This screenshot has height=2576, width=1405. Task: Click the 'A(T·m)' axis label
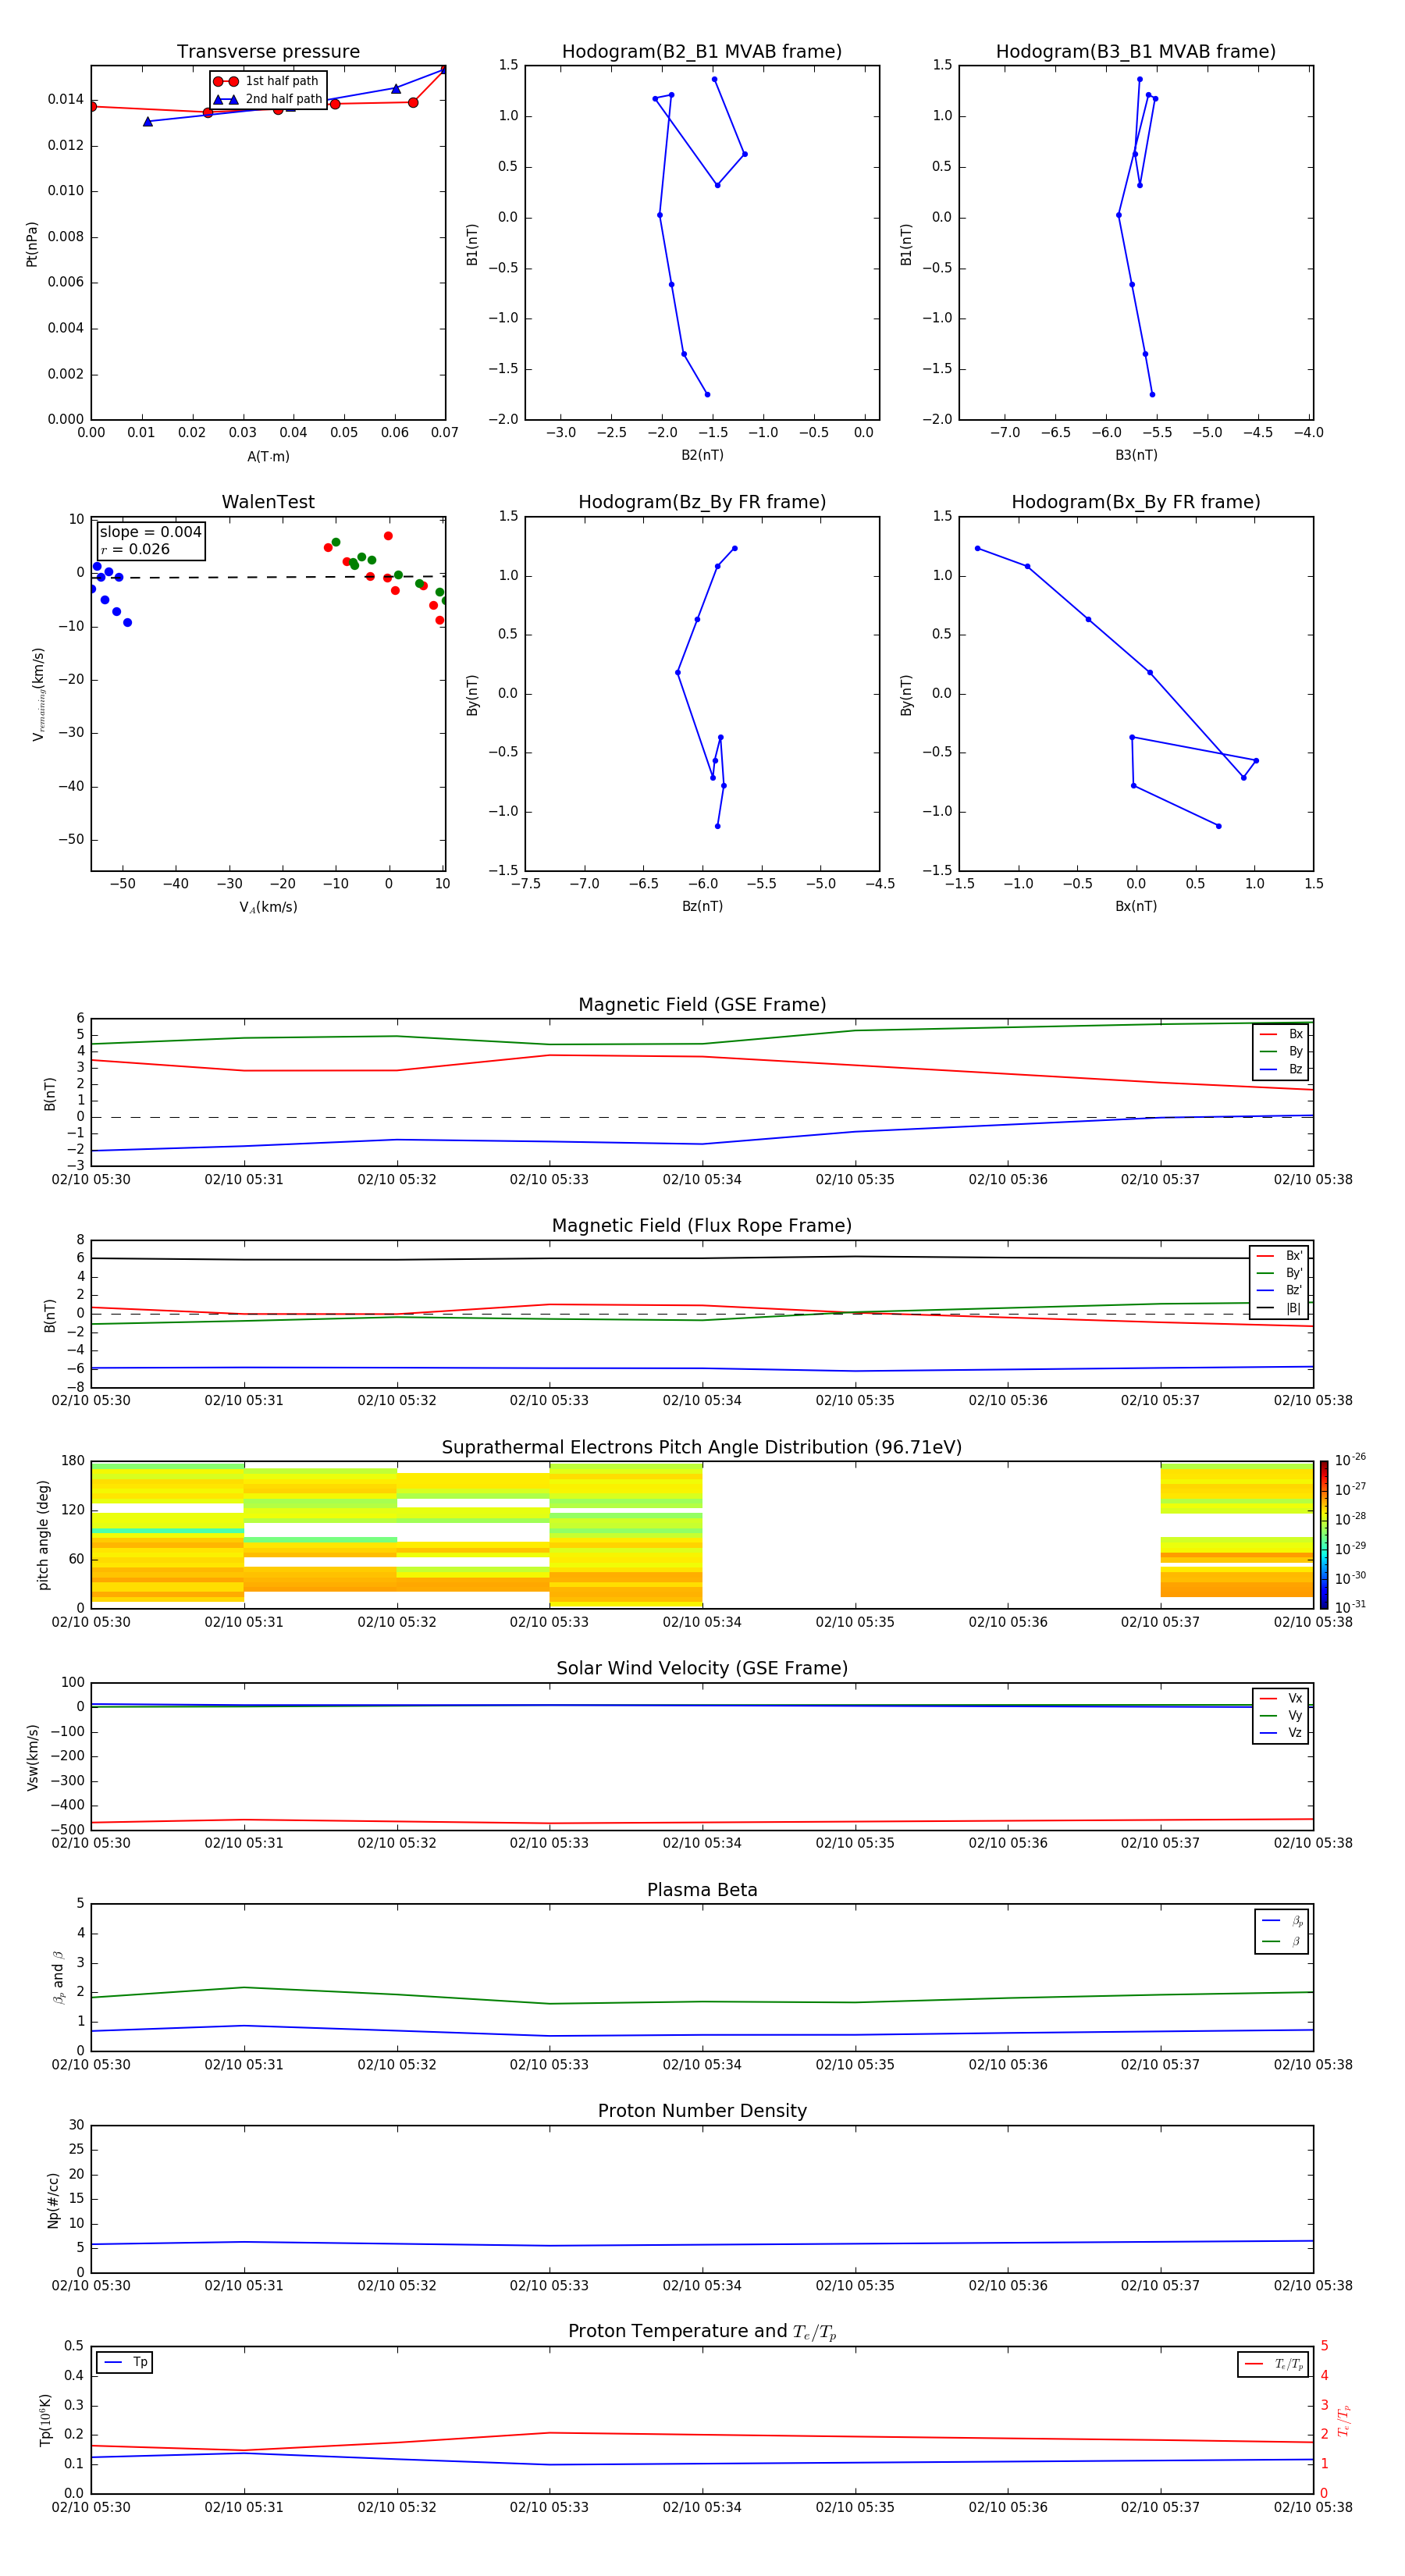click(268, 457)
